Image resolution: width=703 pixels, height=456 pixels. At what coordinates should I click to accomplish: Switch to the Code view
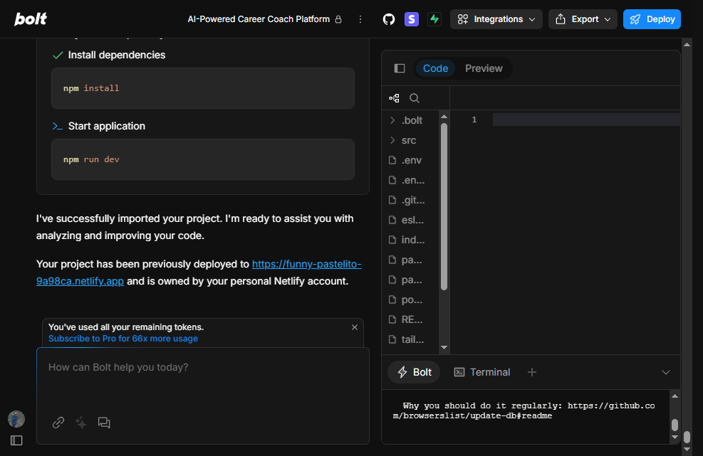435,68
